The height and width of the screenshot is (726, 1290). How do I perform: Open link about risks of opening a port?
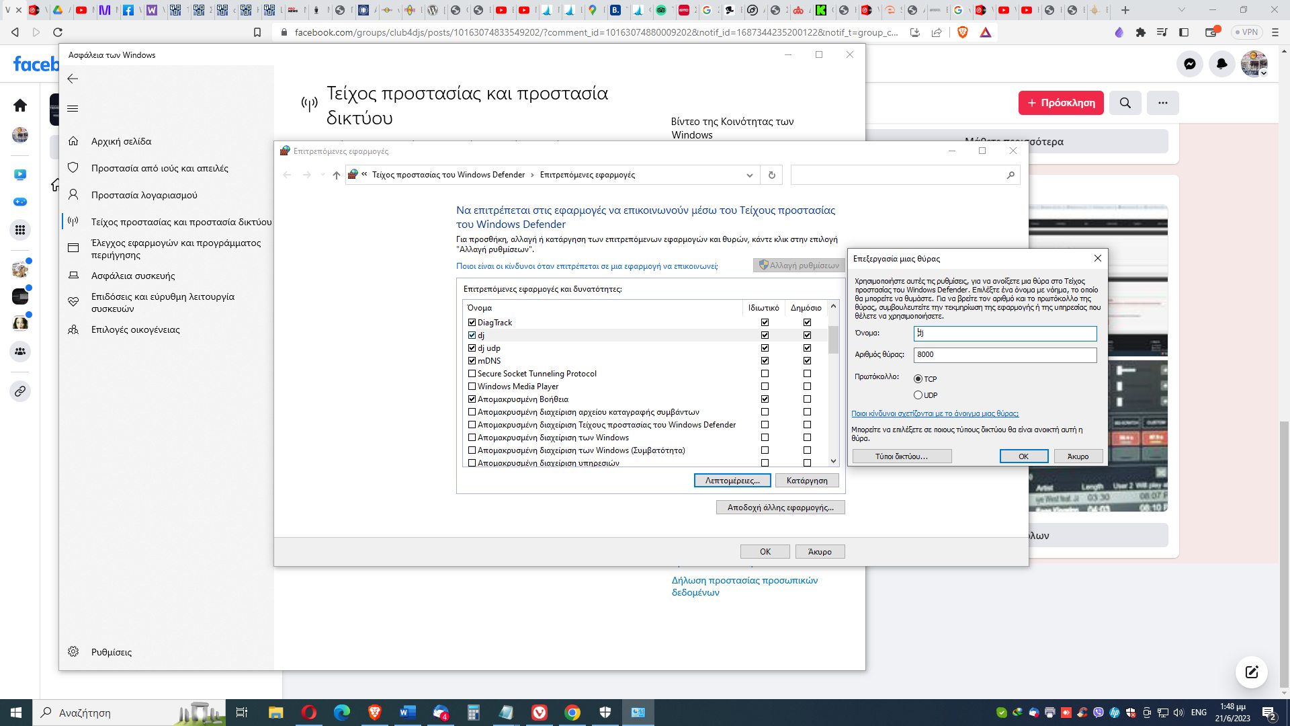[935, 413]
